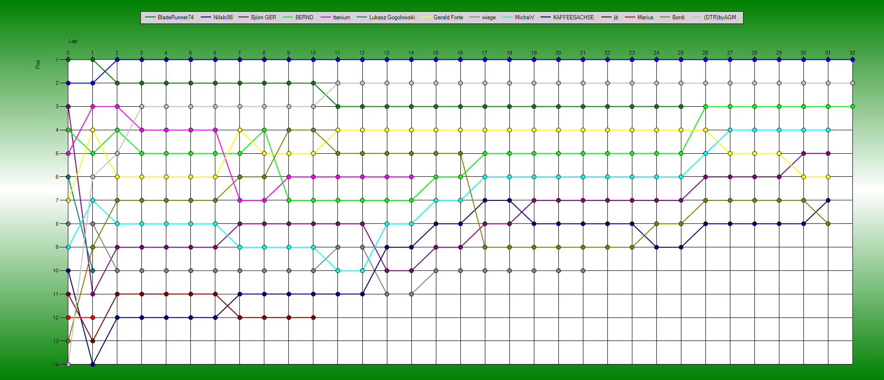Click the blue point at lap 32, position 1

(x=852, y=60)
